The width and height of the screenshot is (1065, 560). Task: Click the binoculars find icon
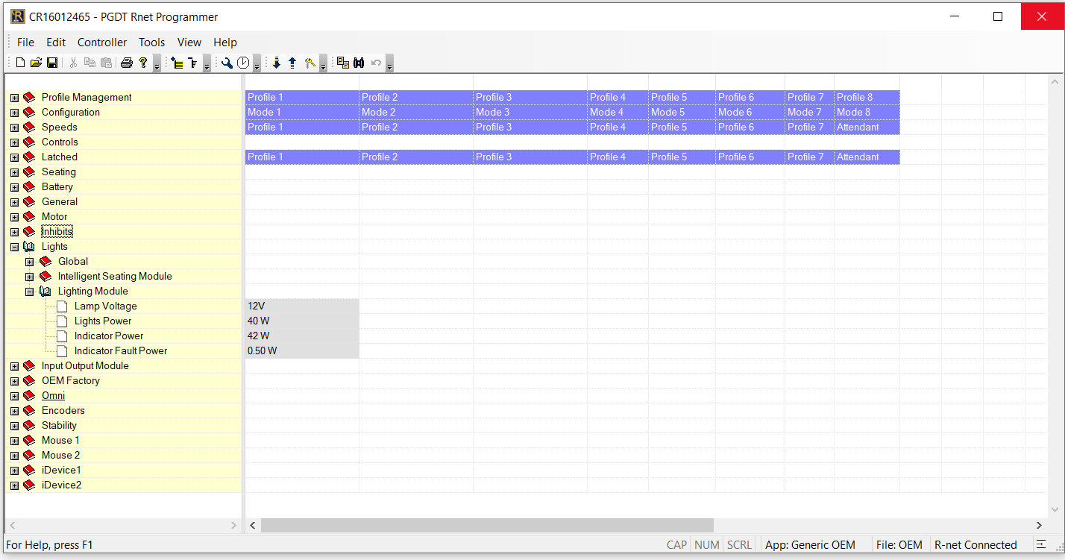pos(359,63)
